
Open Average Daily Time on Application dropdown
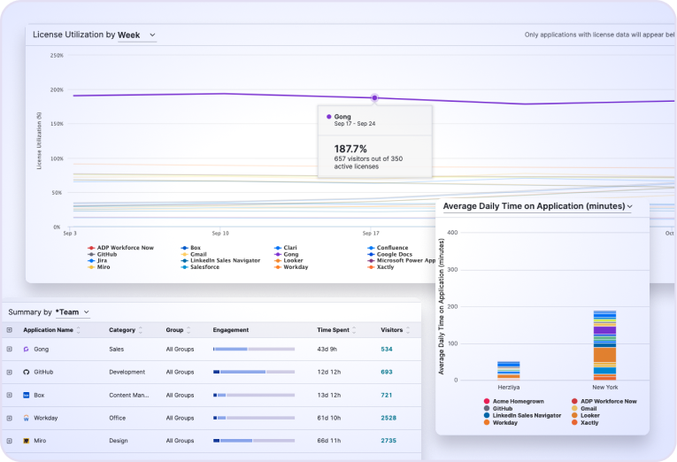click(x=537, y=206)
